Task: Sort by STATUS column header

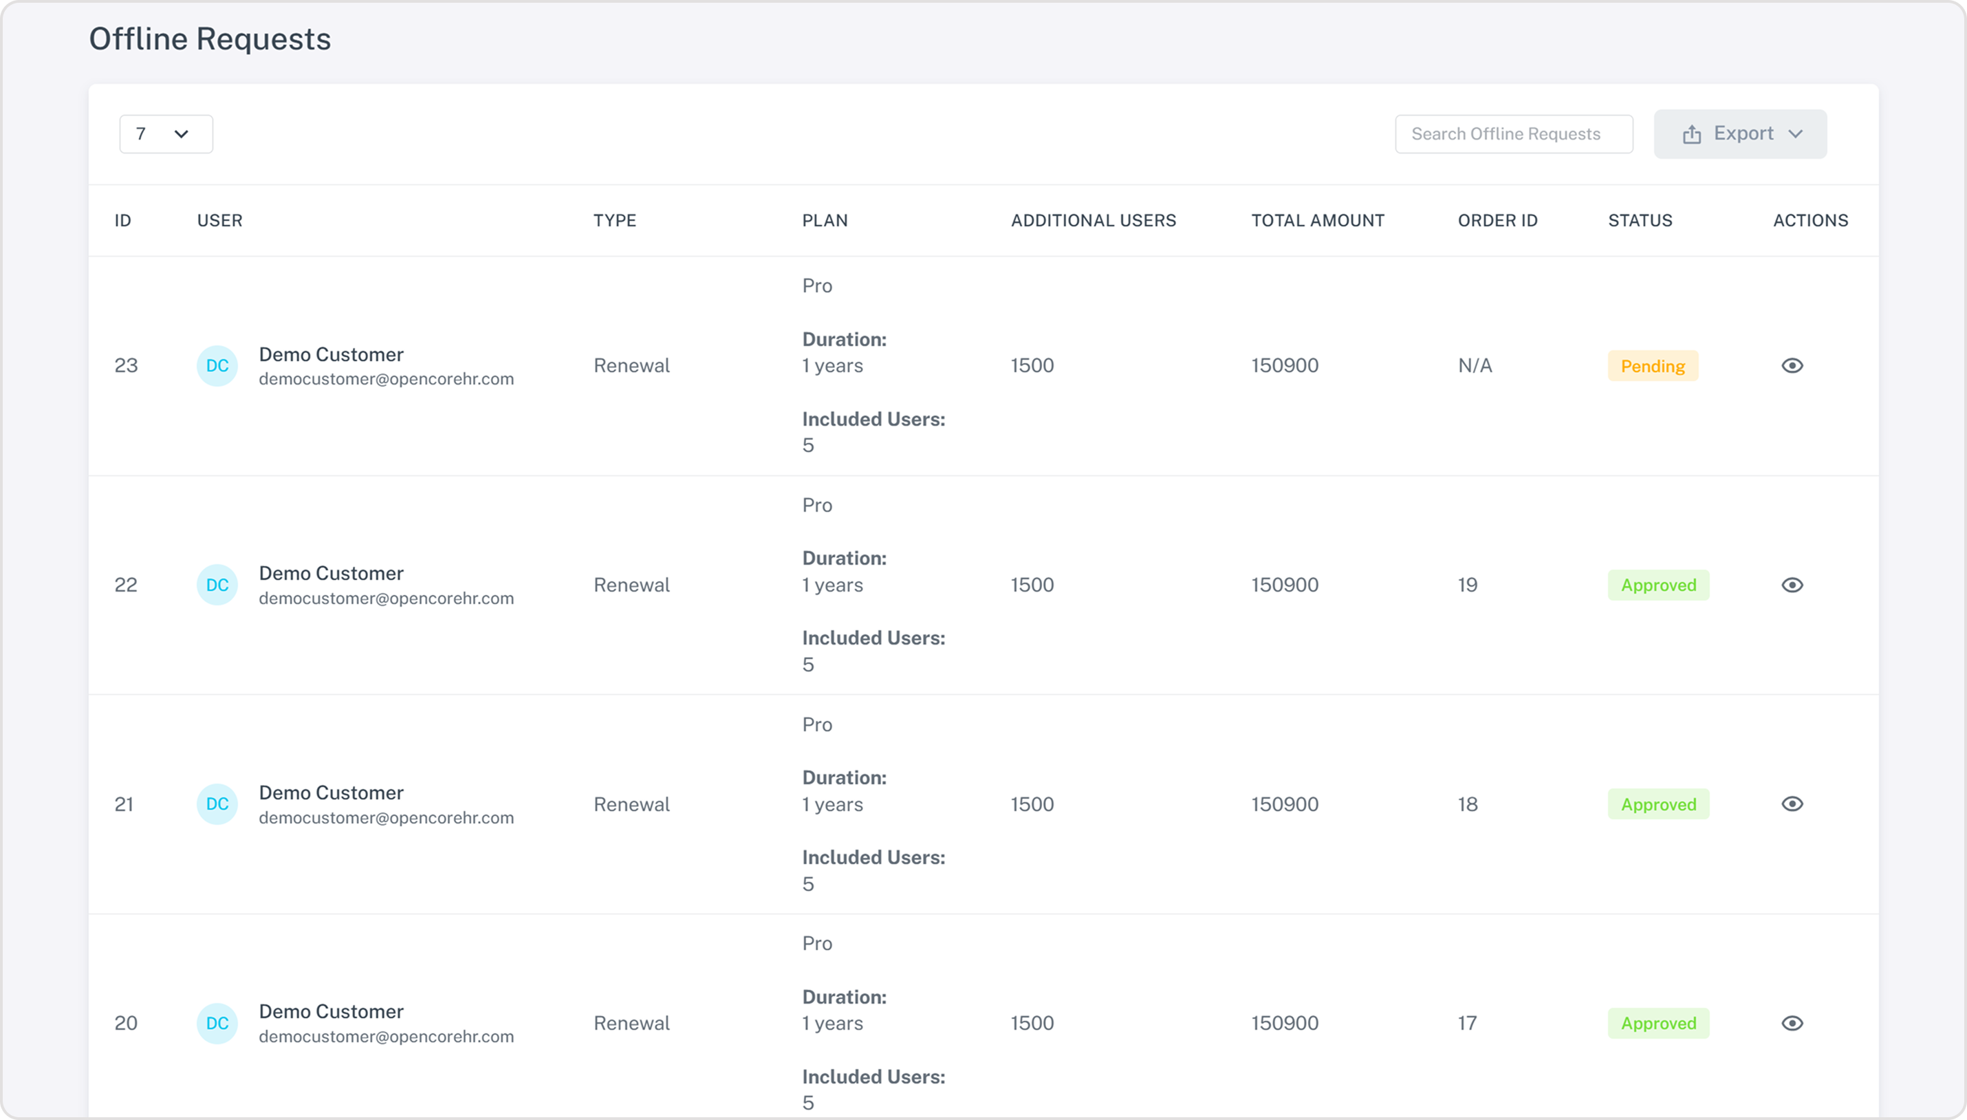Action: [1640, 221]
